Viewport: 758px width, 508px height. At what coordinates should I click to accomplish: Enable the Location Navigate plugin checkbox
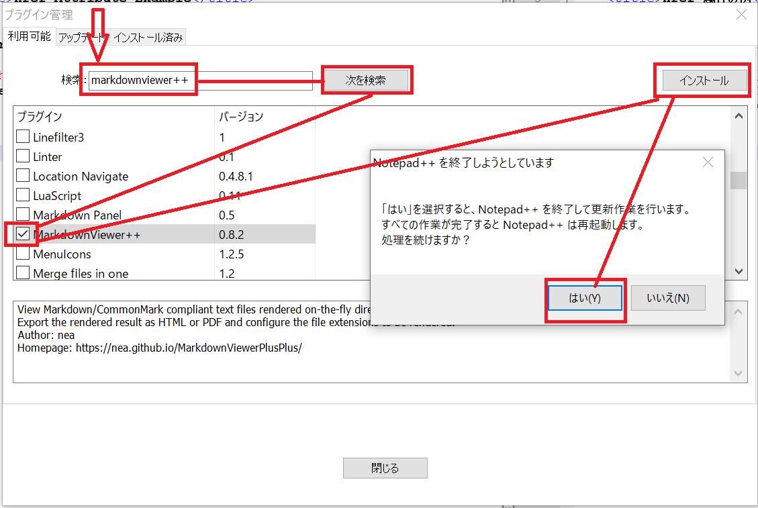click(22, 176)
